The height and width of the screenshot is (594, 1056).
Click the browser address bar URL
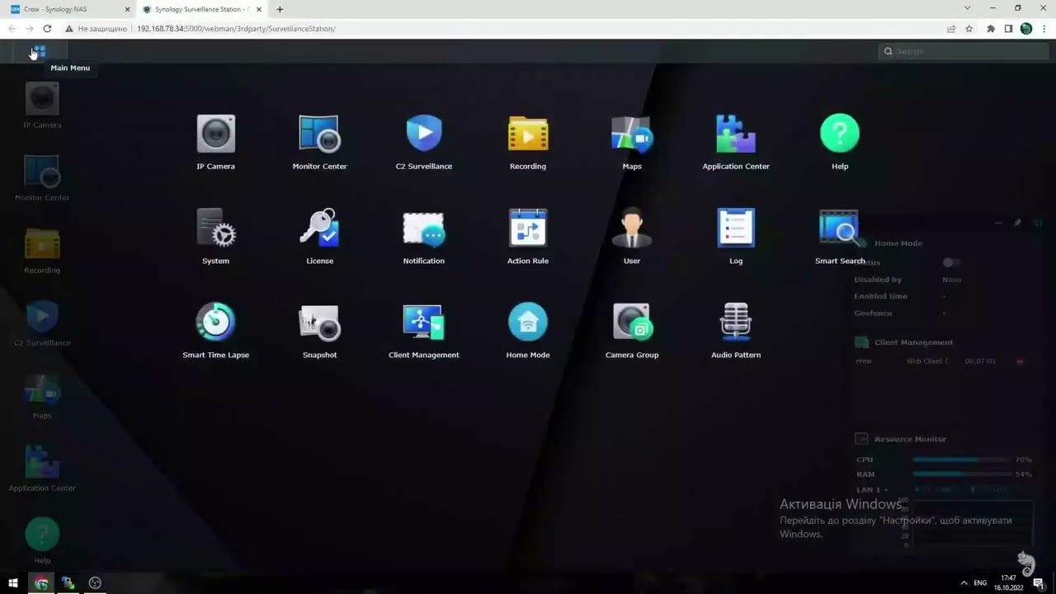pos(236,29)
